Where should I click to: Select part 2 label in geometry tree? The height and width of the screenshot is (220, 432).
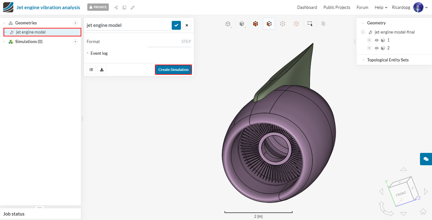point(388,48)
